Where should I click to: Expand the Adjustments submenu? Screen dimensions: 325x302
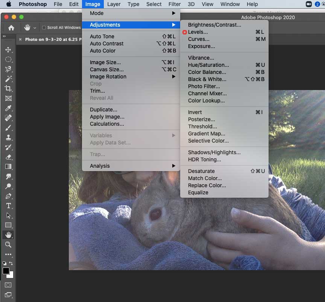tap(131, 25)
